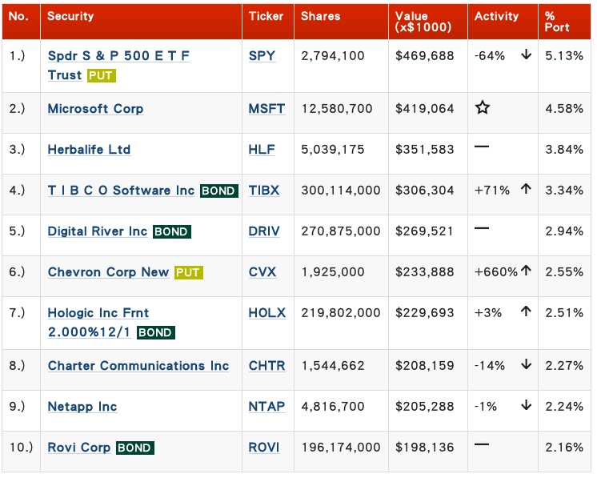The width and height of the screenshot is (597, 478).
Task: Click the MSFT ticker link
Action: point(266,109)
